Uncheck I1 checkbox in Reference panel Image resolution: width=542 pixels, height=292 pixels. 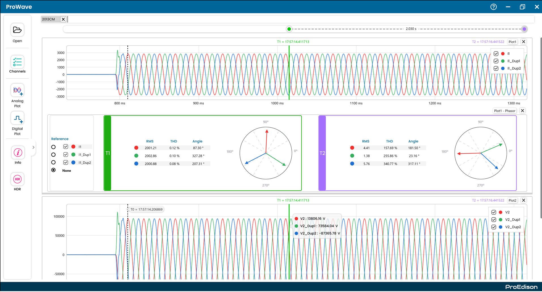point(66,146)
